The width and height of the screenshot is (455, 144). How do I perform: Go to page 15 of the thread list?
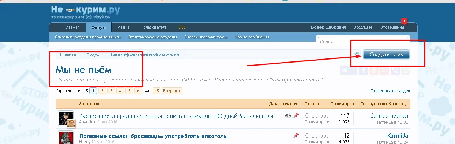click(156, 91)
